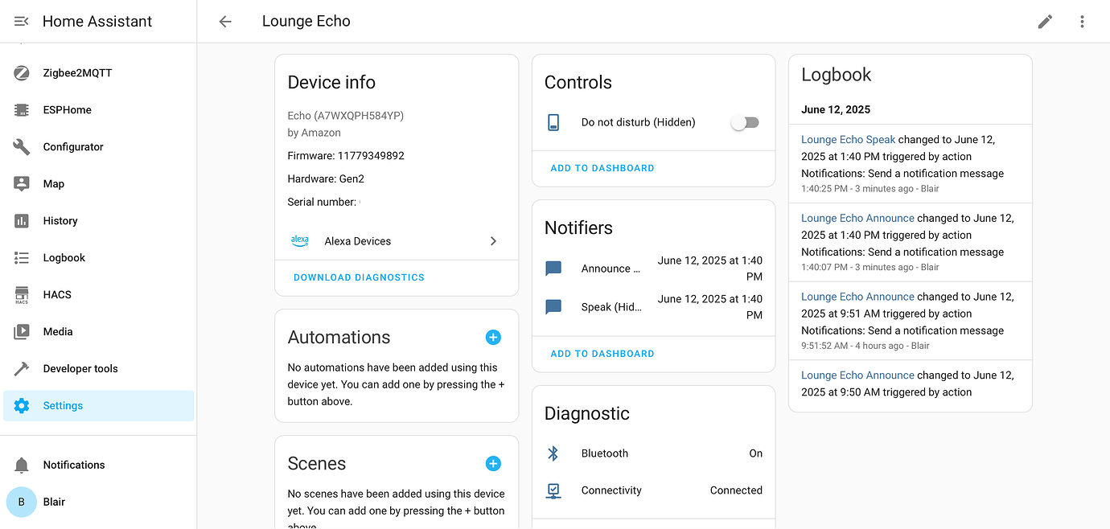Open the Zigbee2MQTT panel icon
Screen dimensions: 1110x529
tap(21, 72)
